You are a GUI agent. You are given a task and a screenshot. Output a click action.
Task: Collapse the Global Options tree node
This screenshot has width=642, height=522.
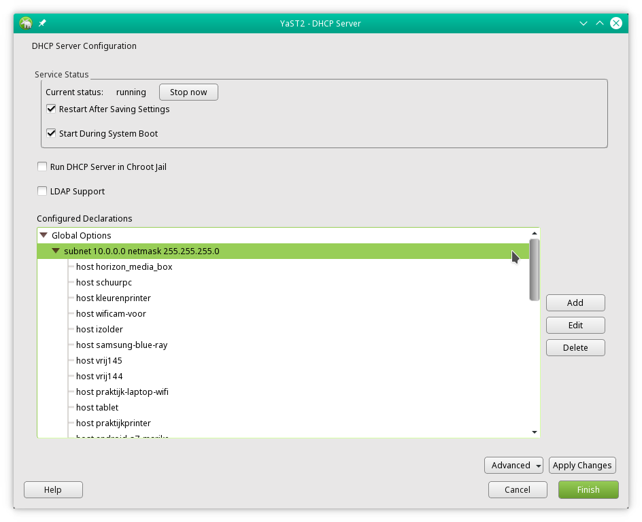tap(44, 235)
